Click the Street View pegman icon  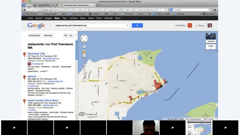coord(84,52)
